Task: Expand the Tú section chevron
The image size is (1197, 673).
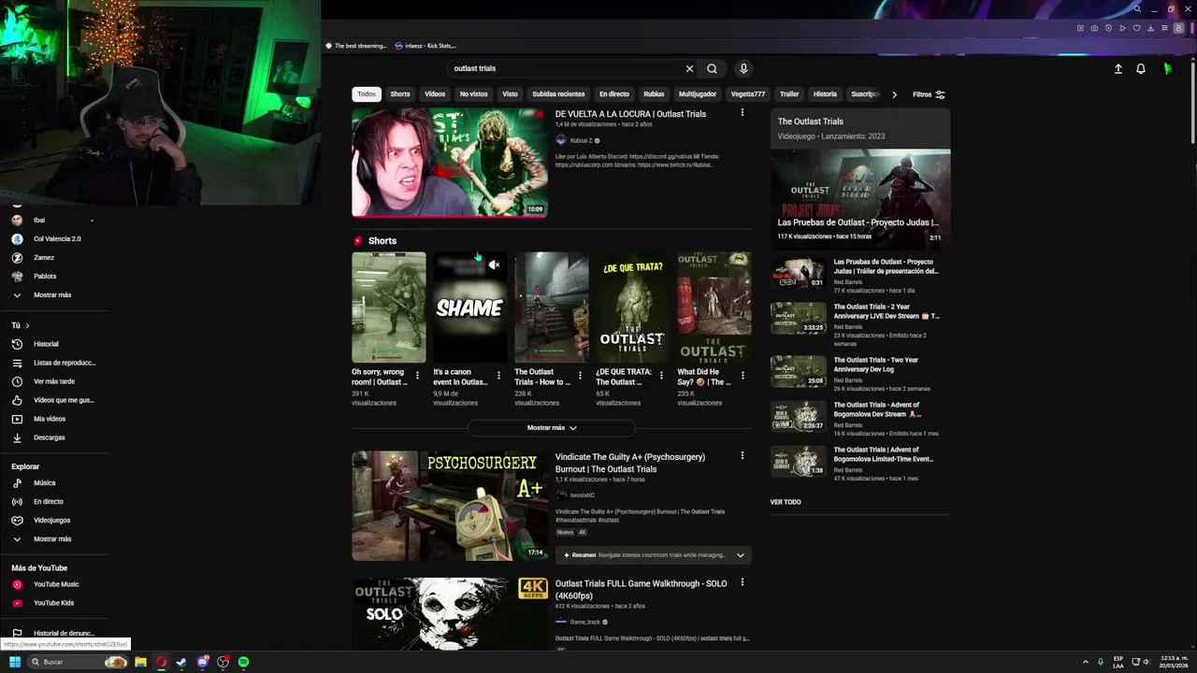Action: (27, 325)
